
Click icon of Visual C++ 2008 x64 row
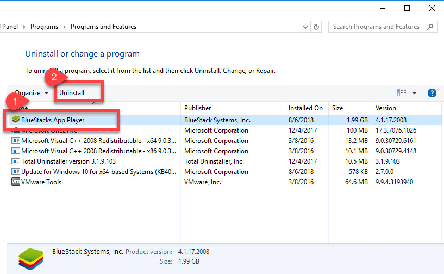click(x=16, y=141)
